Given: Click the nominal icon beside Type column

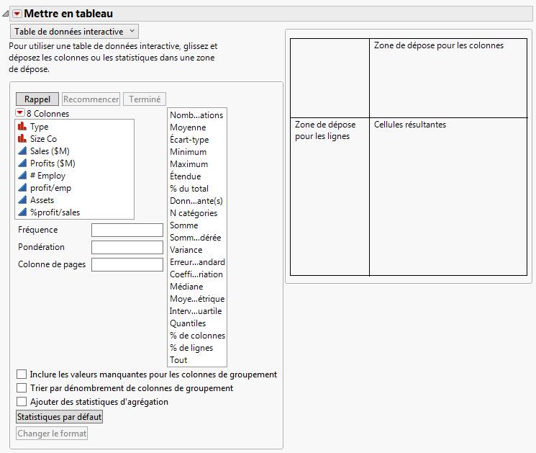Looking at the screenshot, I should 22,127.
